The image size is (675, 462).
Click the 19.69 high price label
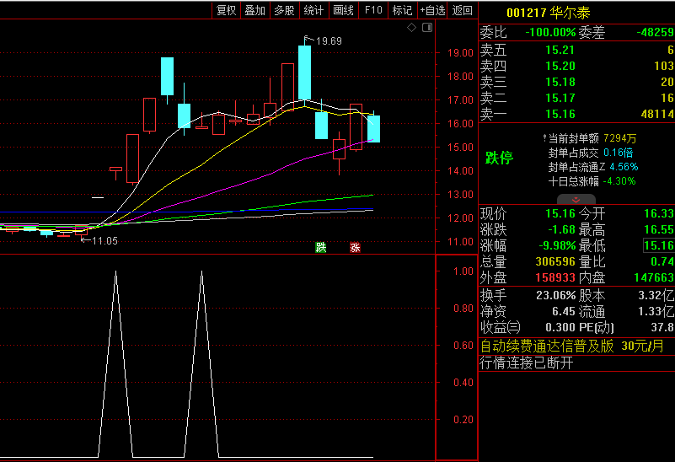[x=329, y=41]
